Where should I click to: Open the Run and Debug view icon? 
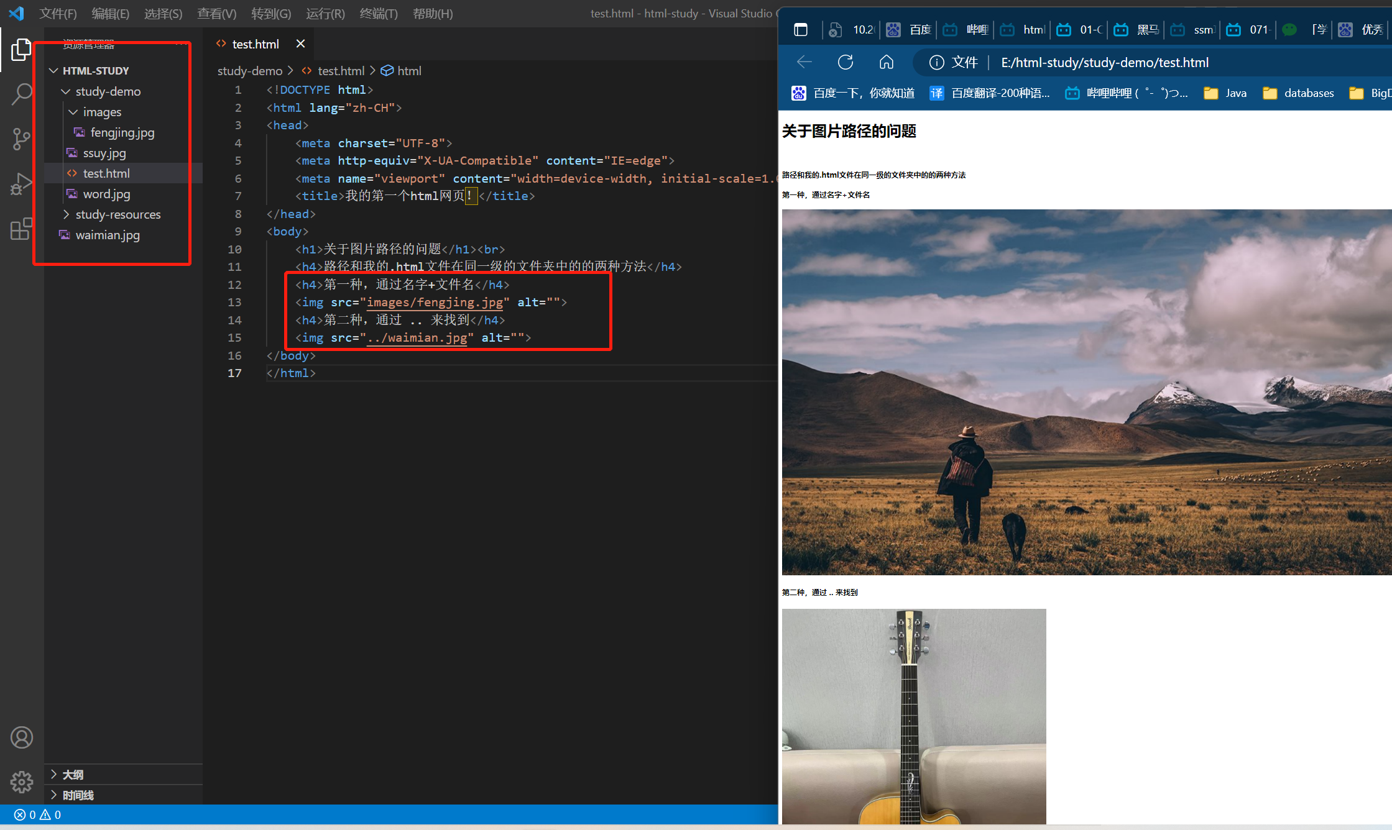21,184
